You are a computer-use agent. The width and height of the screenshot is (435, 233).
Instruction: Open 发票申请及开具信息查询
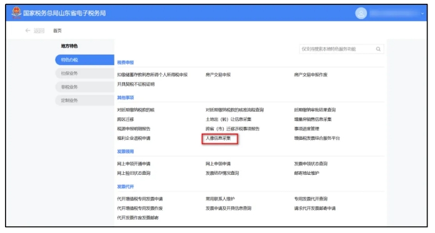228,208
